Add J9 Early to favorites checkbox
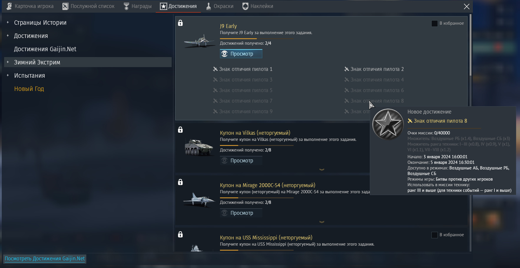 click(434, 23)
